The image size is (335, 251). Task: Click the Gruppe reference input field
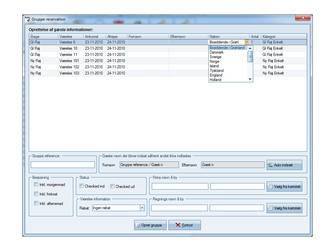(62, 165)
